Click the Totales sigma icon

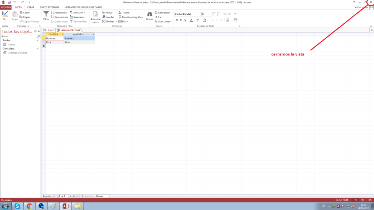(x=124, y=12)
